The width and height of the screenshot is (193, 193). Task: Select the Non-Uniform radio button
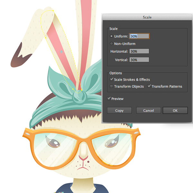click(111, 43)
